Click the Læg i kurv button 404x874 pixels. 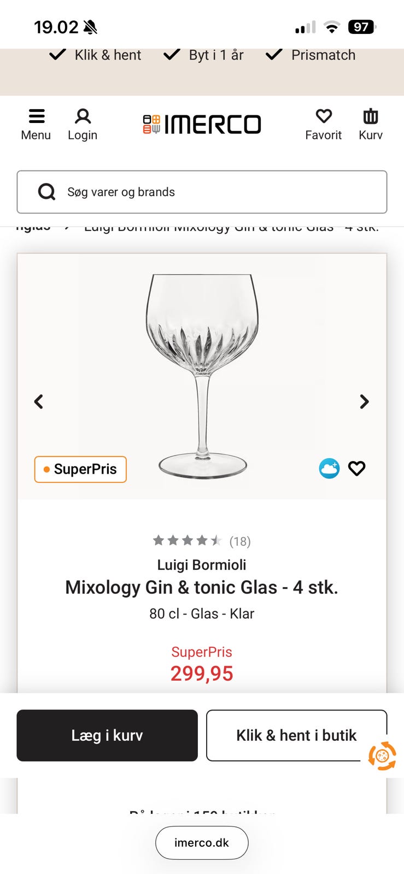coord(107,735)
